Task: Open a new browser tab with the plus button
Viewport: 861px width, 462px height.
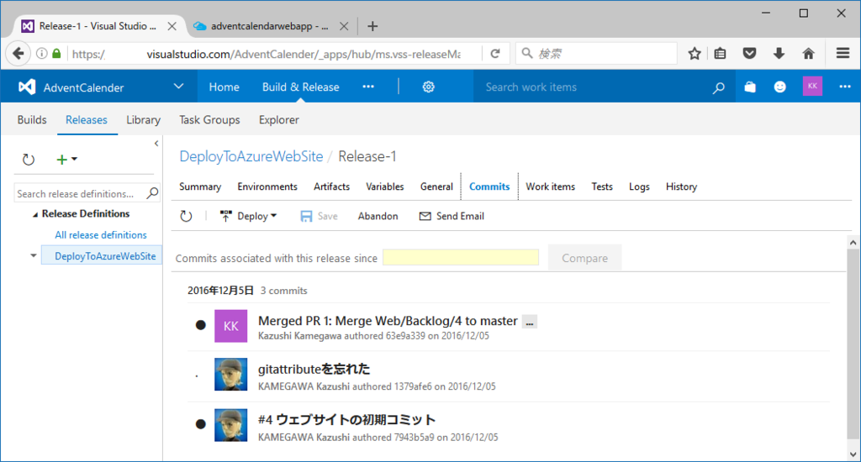Action: [372, 26]
